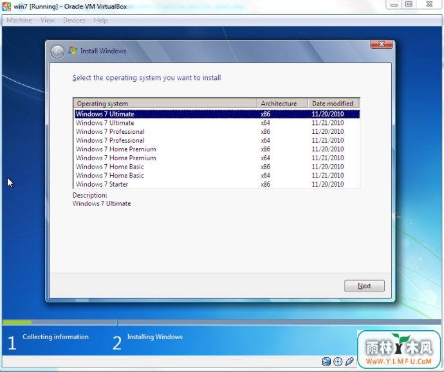Screen dimensions: 444x372
Task: Select Windows 7 Starter x86 row
Action: click(x=217, y=184)
